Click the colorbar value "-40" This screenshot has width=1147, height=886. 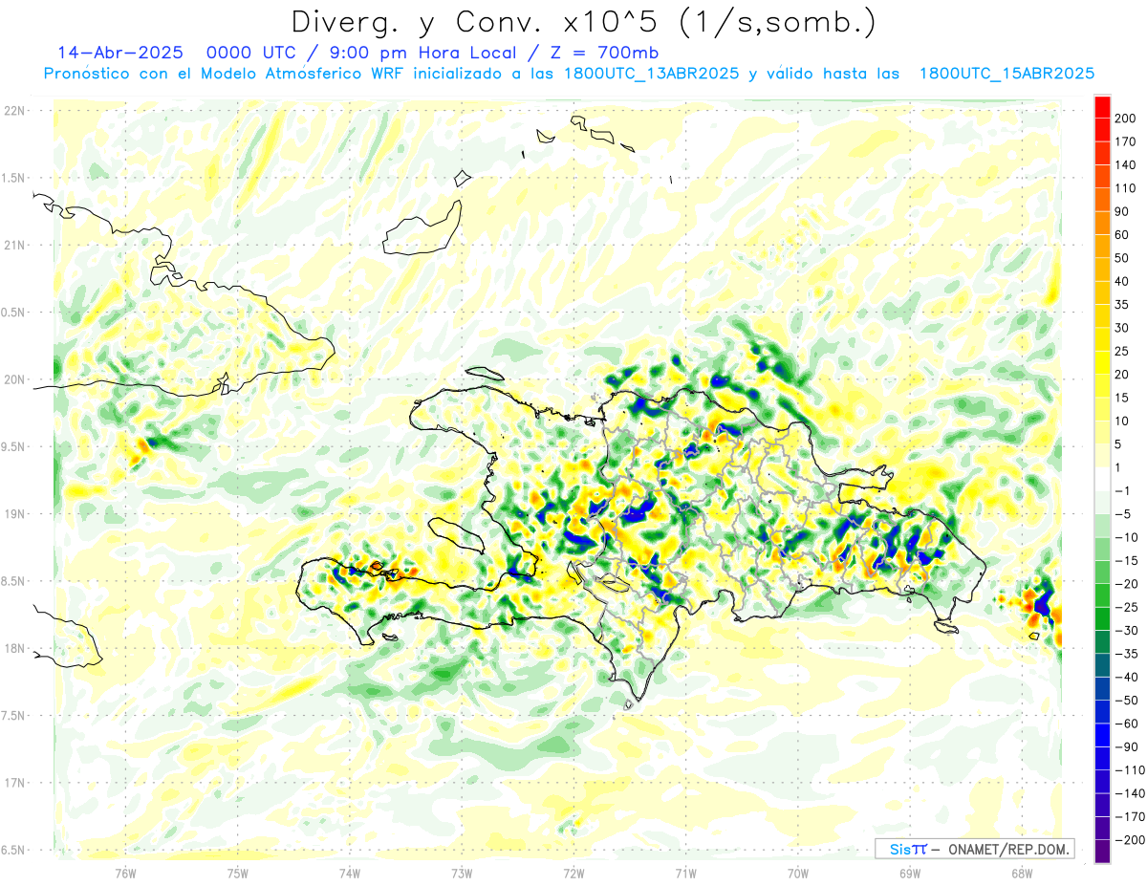1126,677
